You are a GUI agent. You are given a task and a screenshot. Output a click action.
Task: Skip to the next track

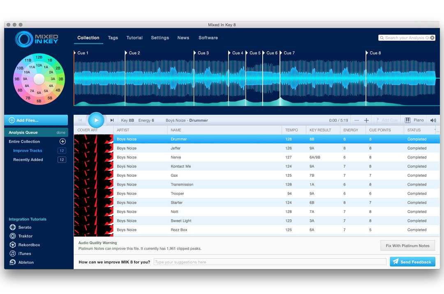[x=112, y=120]
